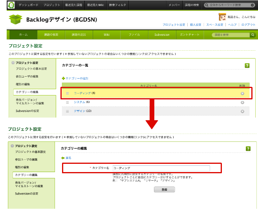Image resolution: width=258 pixels, height=209 pixels.
Task: Open the システム category link
Action: click(x=79, y=102)
